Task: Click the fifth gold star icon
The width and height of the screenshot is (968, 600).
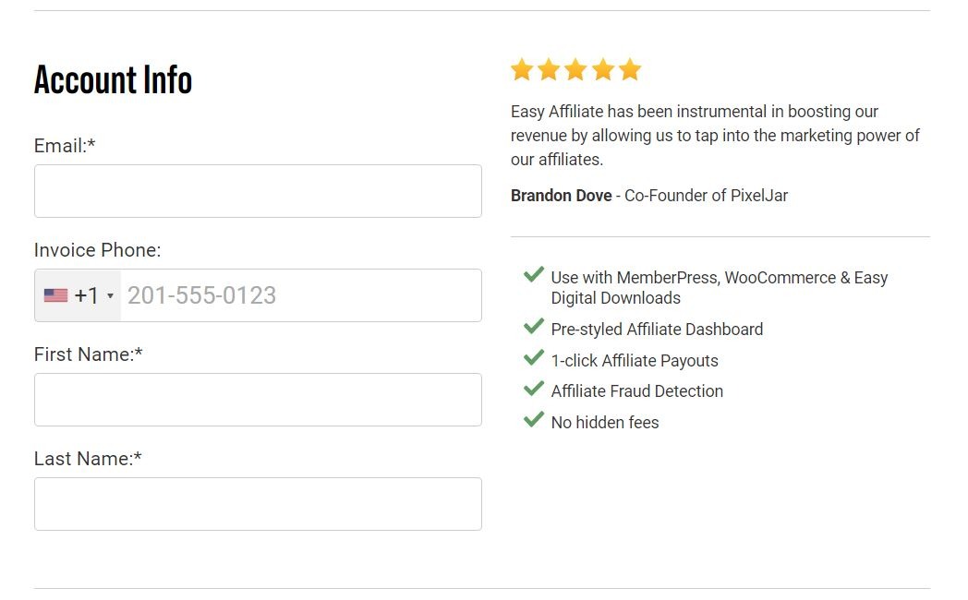Action: click(629, 68)
